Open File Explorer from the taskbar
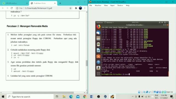Screen dimensions: 176x99 click(x=64, y=97)
